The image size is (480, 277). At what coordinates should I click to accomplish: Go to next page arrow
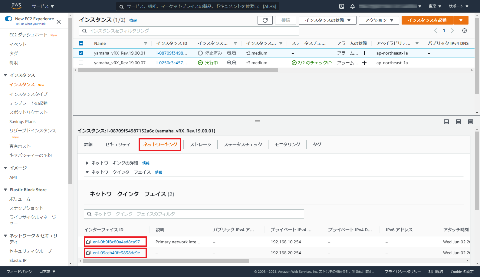click(x=452, y=31)
